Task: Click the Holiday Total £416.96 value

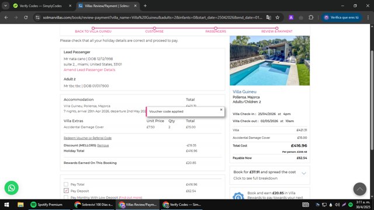Action: coord(192,151)
